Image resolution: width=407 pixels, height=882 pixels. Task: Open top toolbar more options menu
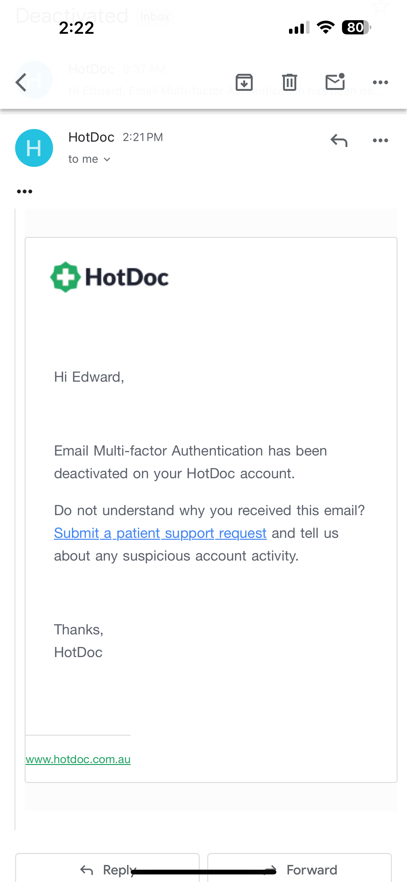click(380, 82)
